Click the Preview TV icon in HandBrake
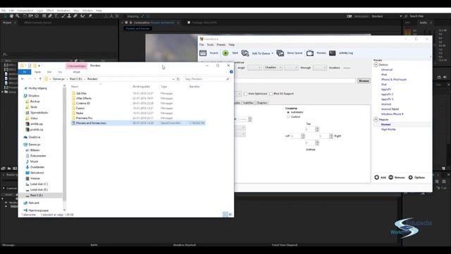This screenshot has width=451, height=254. [310, 53]
